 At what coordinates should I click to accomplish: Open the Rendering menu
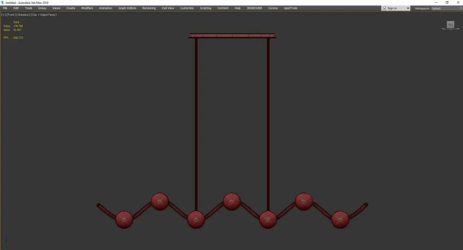[149, 8]
